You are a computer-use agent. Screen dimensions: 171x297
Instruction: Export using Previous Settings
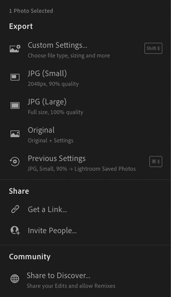[x=85, y=163]
